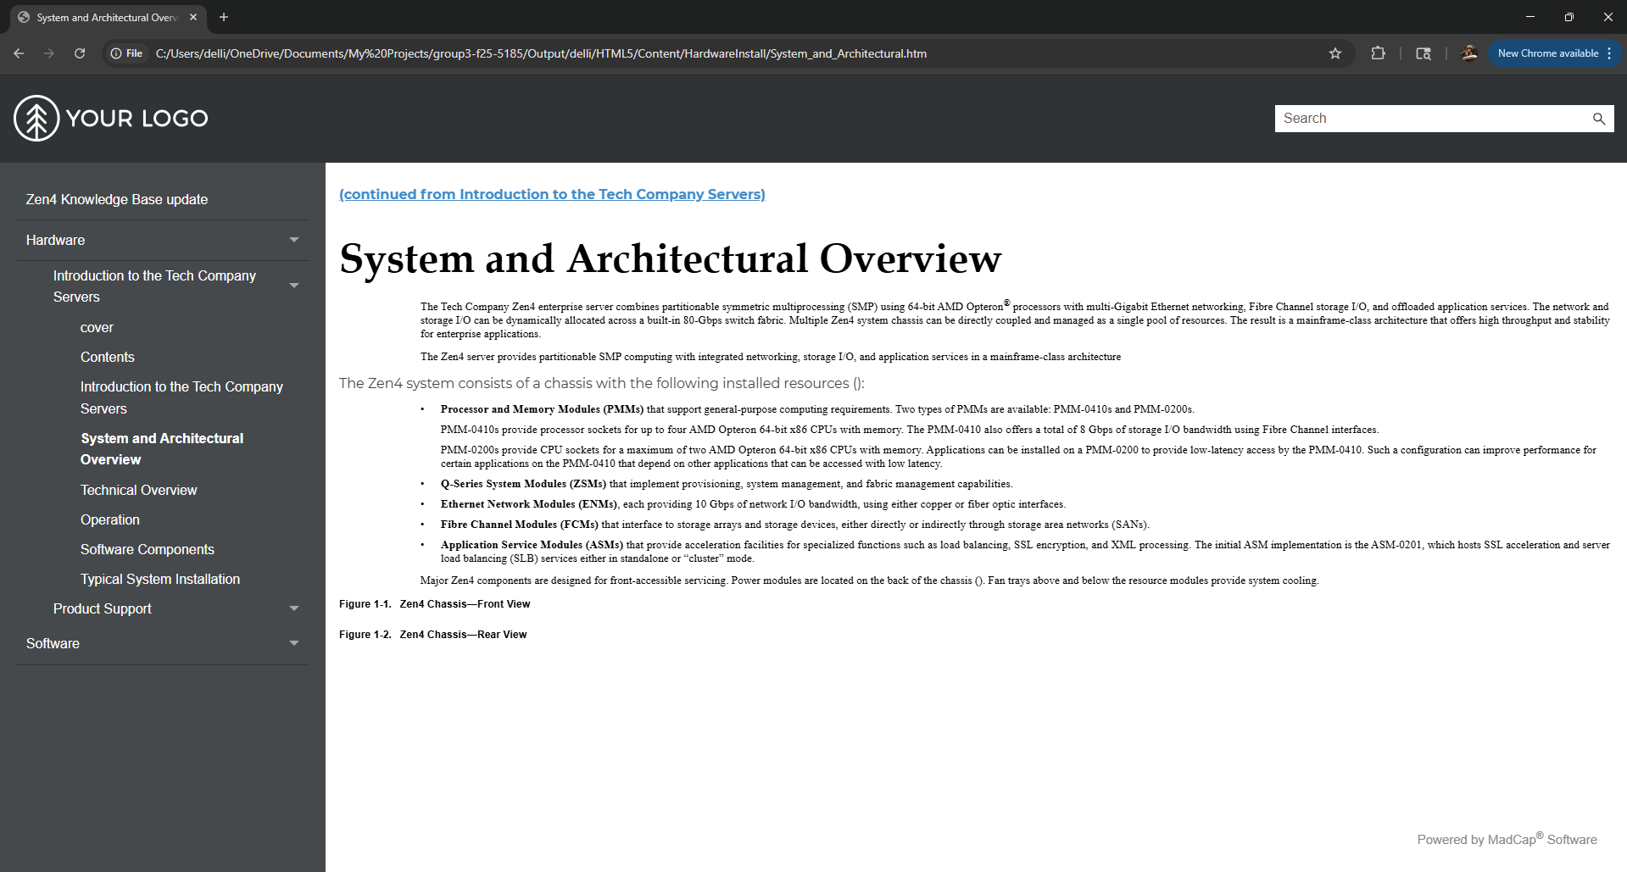Minimize the Chrome window

point(1530,17)
